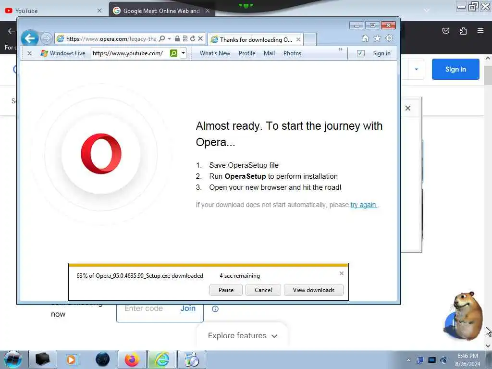Click the Internet Explorer forward arrow button
Image resolution: width=492 pixels, height=369 pixels.
pos(47,39)
